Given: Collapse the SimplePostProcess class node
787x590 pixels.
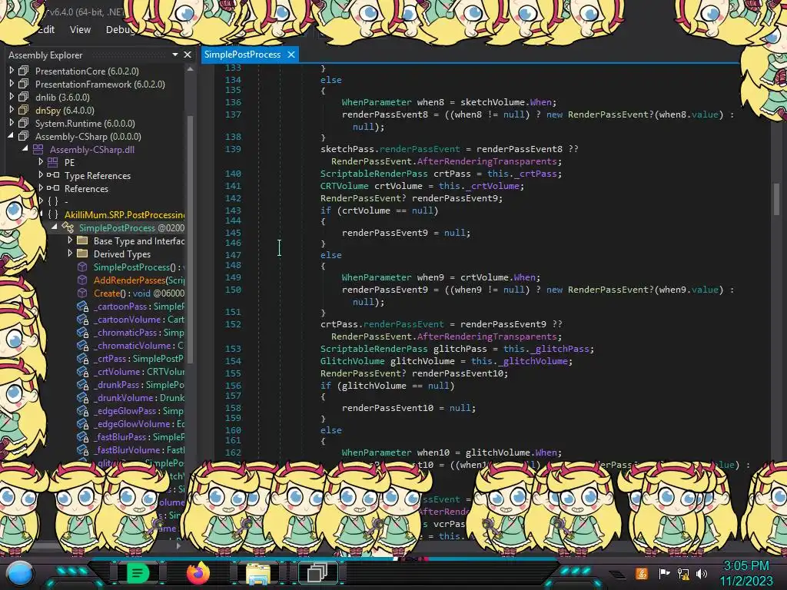Looking at the screenshot, I should [55, 227].
